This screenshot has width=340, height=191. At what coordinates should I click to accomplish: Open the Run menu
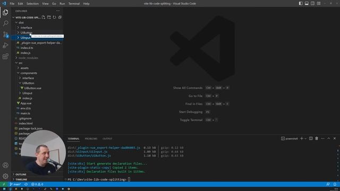62,4
